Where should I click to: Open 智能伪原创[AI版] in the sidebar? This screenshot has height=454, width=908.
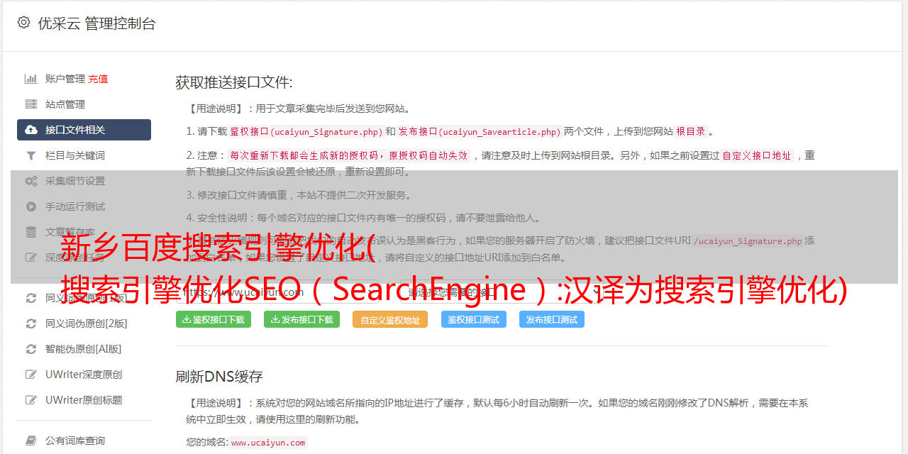pos(84,349)
